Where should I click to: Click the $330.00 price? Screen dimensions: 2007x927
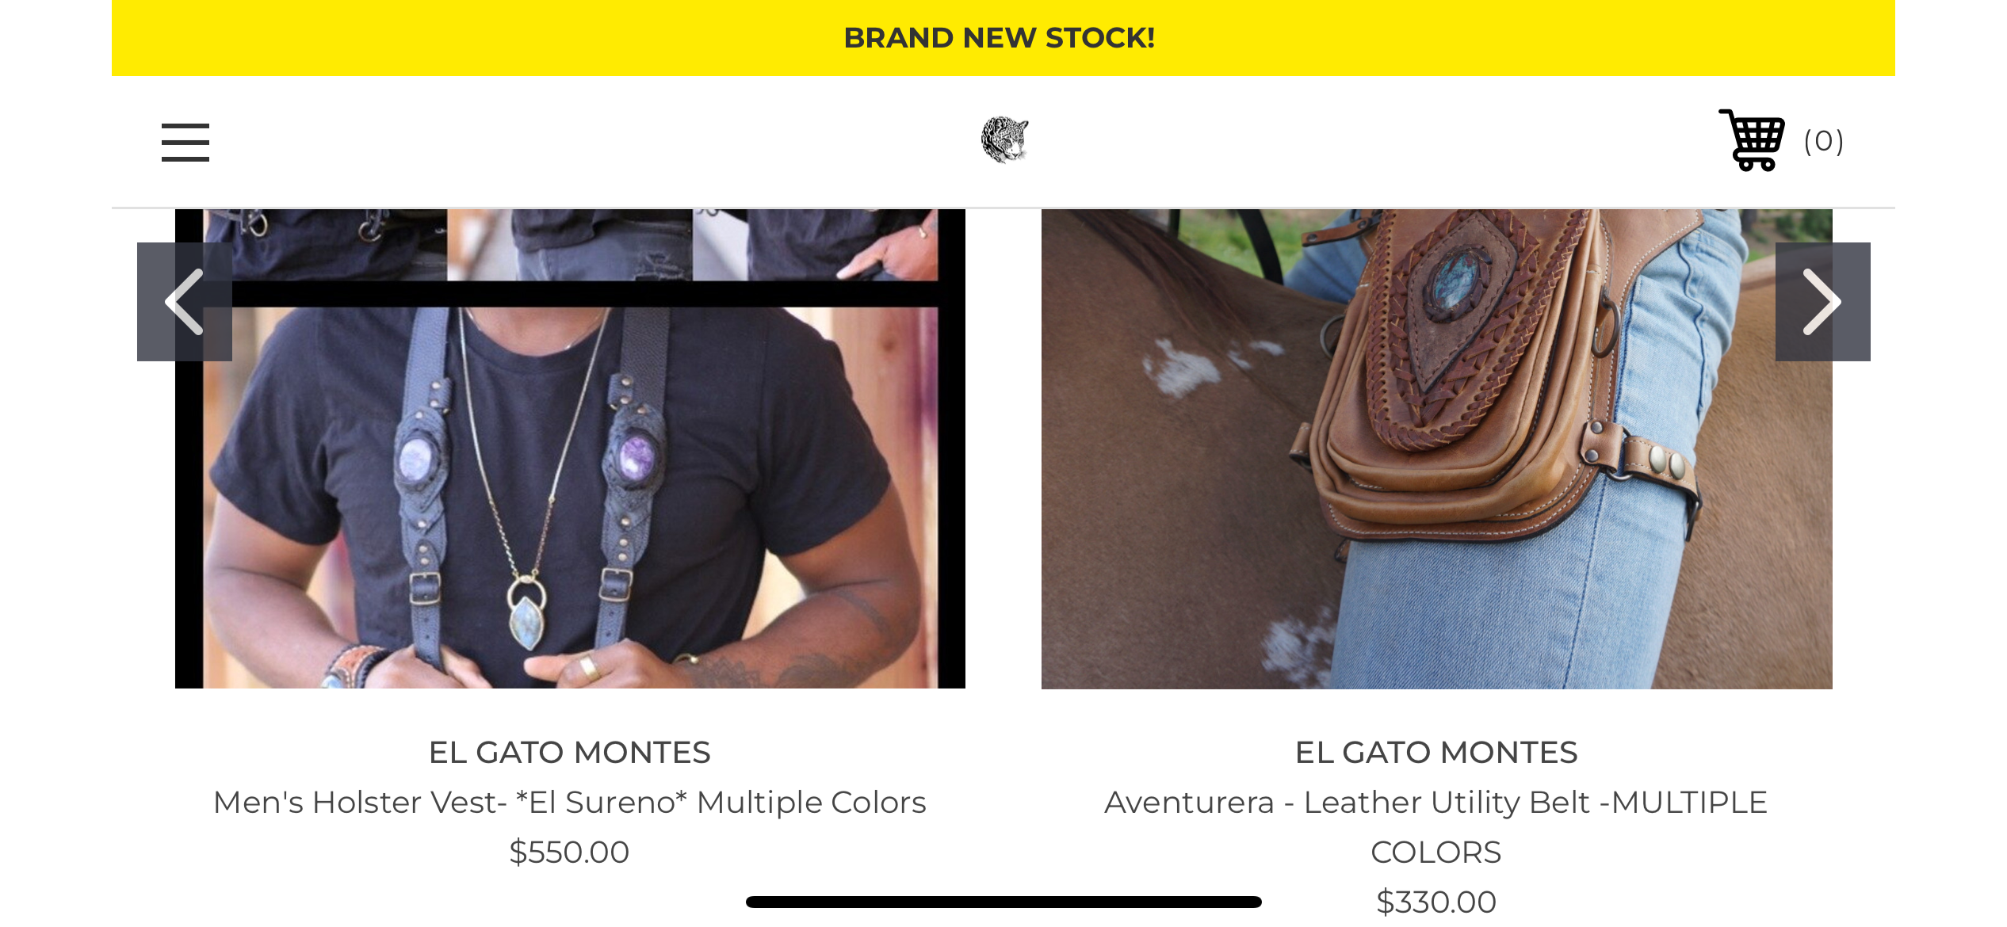[x=1436, y=902]
